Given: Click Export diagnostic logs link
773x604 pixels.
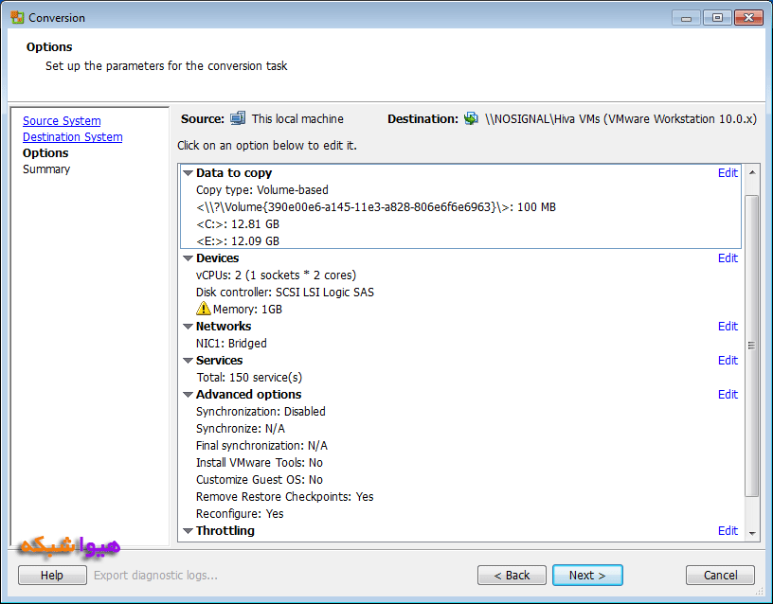Looking at the screenshot, I should click(155, 576).
